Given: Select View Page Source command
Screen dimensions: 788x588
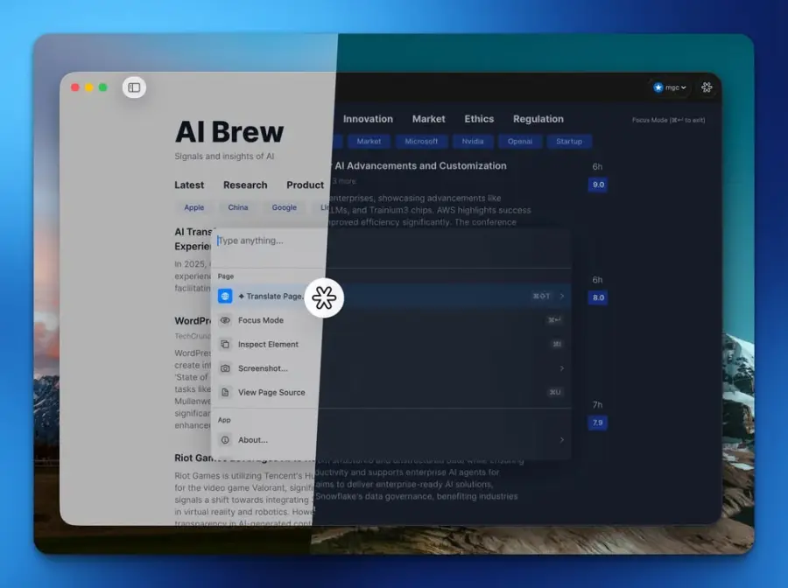Looking at the screenshot, I should (393, 393).
